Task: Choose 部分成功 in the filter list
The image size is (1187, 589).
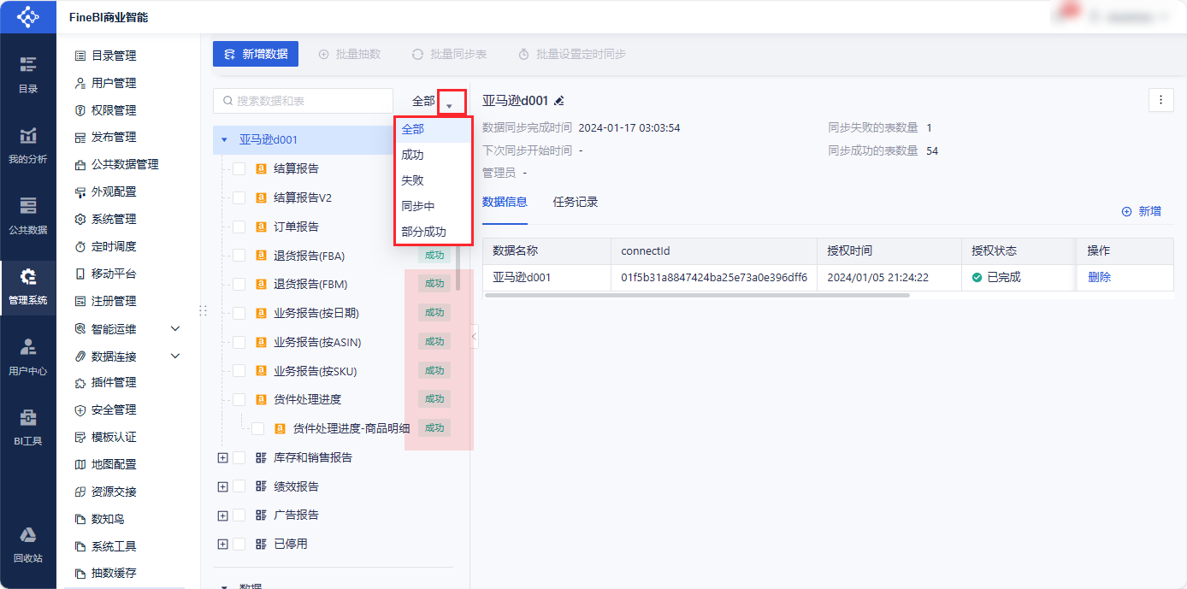Action: (x=433, y=232)
